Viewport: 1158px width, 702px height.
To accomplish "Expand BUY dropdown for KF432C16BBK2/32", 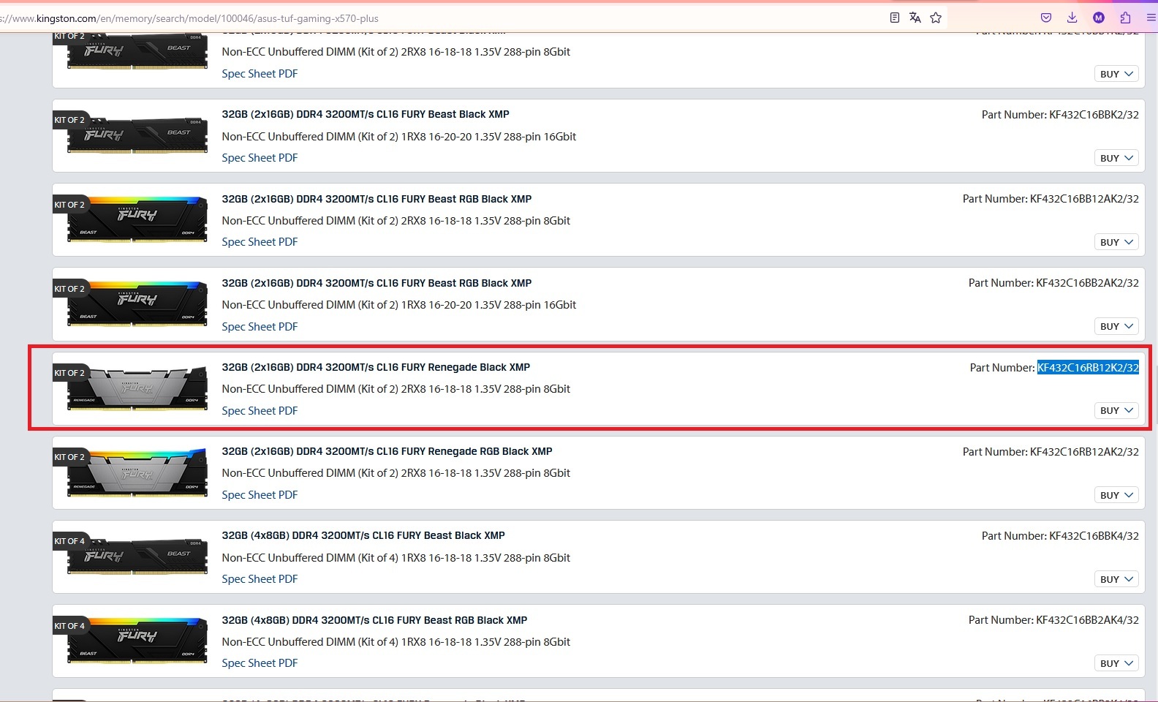I will pyautogui.click(x=1116, y=158).
